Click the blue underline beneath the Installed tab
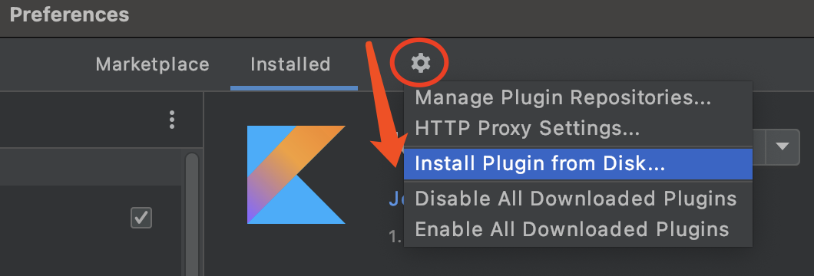Viewport: 814px width, 276px height. (294, 88)
